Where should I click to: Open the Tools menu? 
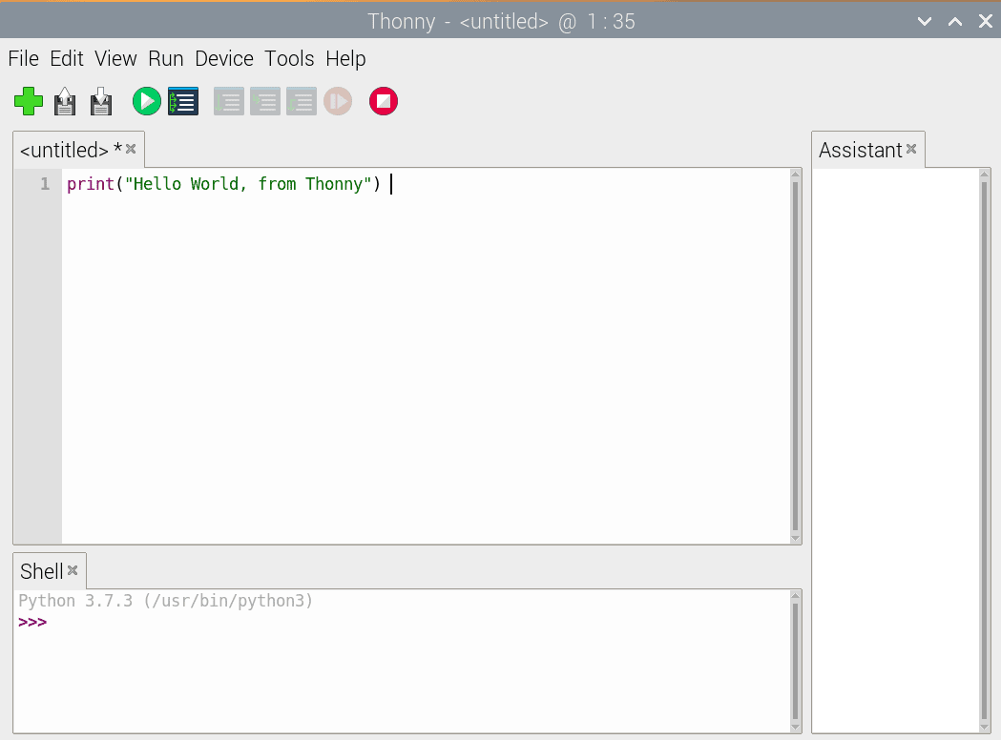[289, 59]
